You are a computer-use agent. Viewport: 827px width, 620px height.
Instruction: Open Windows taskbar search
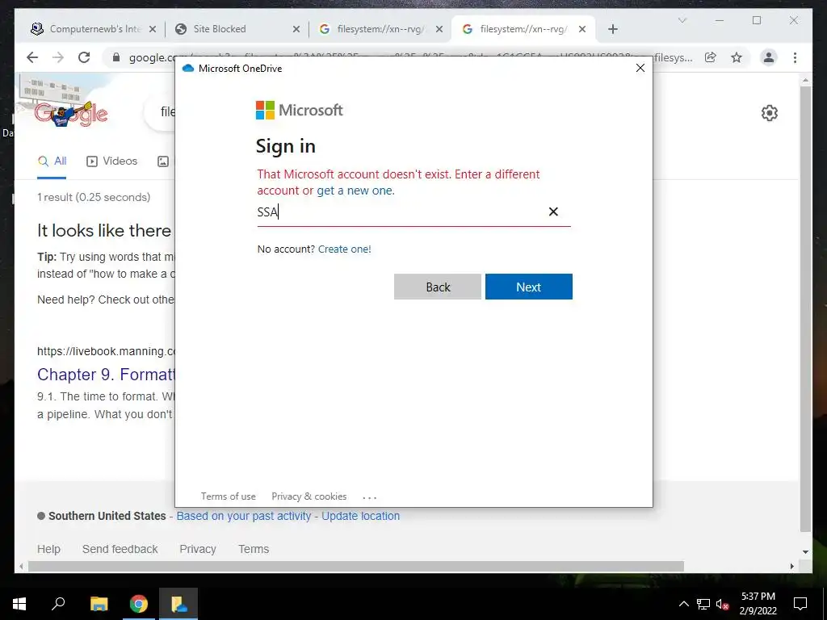tap(58, 604)
